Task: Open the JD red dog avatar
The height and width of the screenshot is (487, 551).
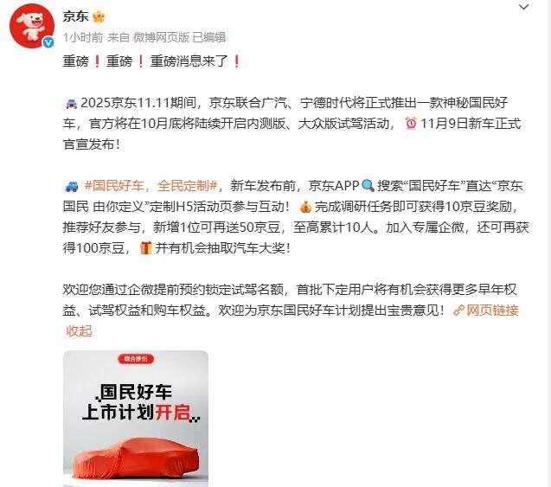Action: click(32, 26)
